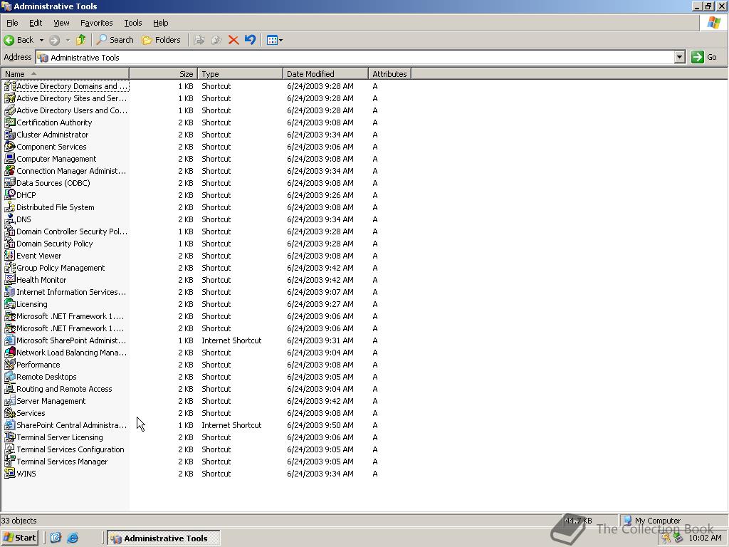The height and width of the screenshot is (547, 729).
Task: Open the File menu
Action: click(x=12, y=23)
